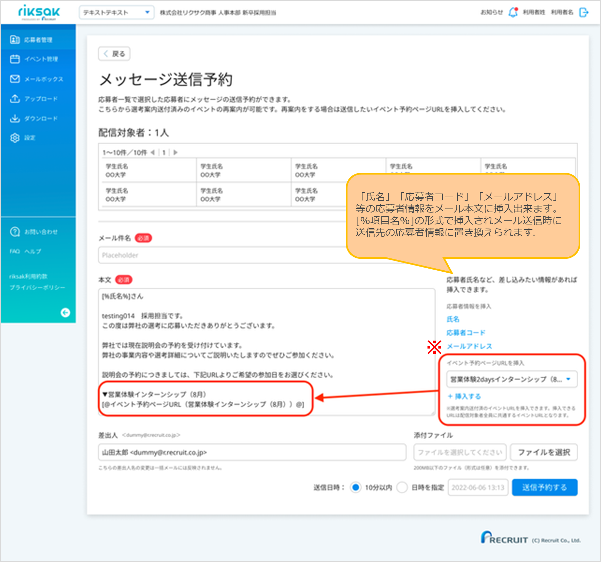The width and height of the screenshot is (601, 562).
Task: Open notifications bell icon
Action: coord(512,12)
